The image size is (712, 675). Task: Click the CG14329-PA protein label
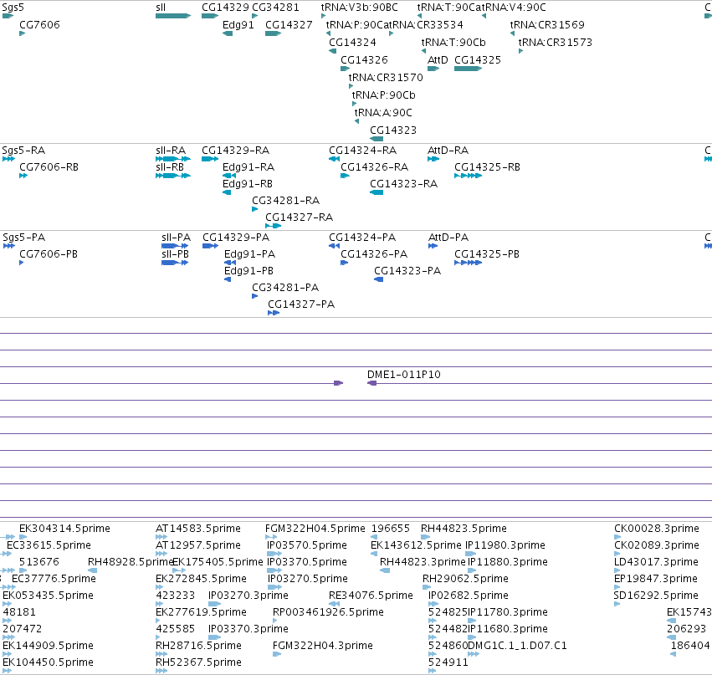pos(236,238)
